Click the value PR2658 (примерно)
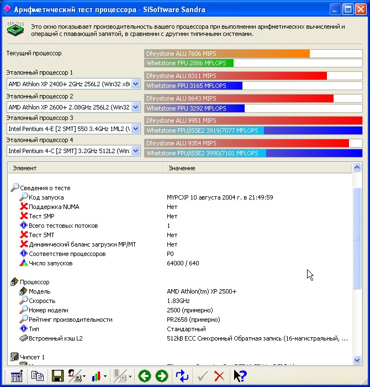Image resolution: width=370 pixels, height=387 pixels. tap(193, 320)
